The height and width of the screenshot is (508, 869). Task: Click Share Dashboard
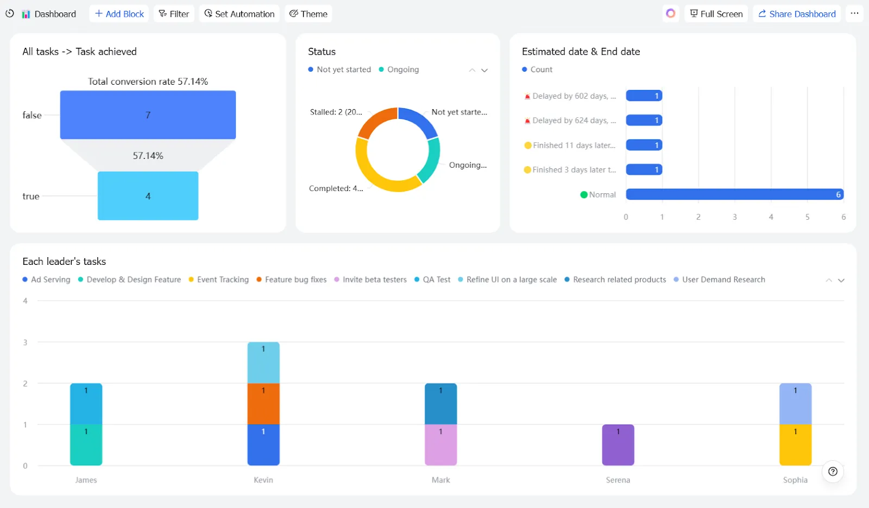[x=797, y=14]
